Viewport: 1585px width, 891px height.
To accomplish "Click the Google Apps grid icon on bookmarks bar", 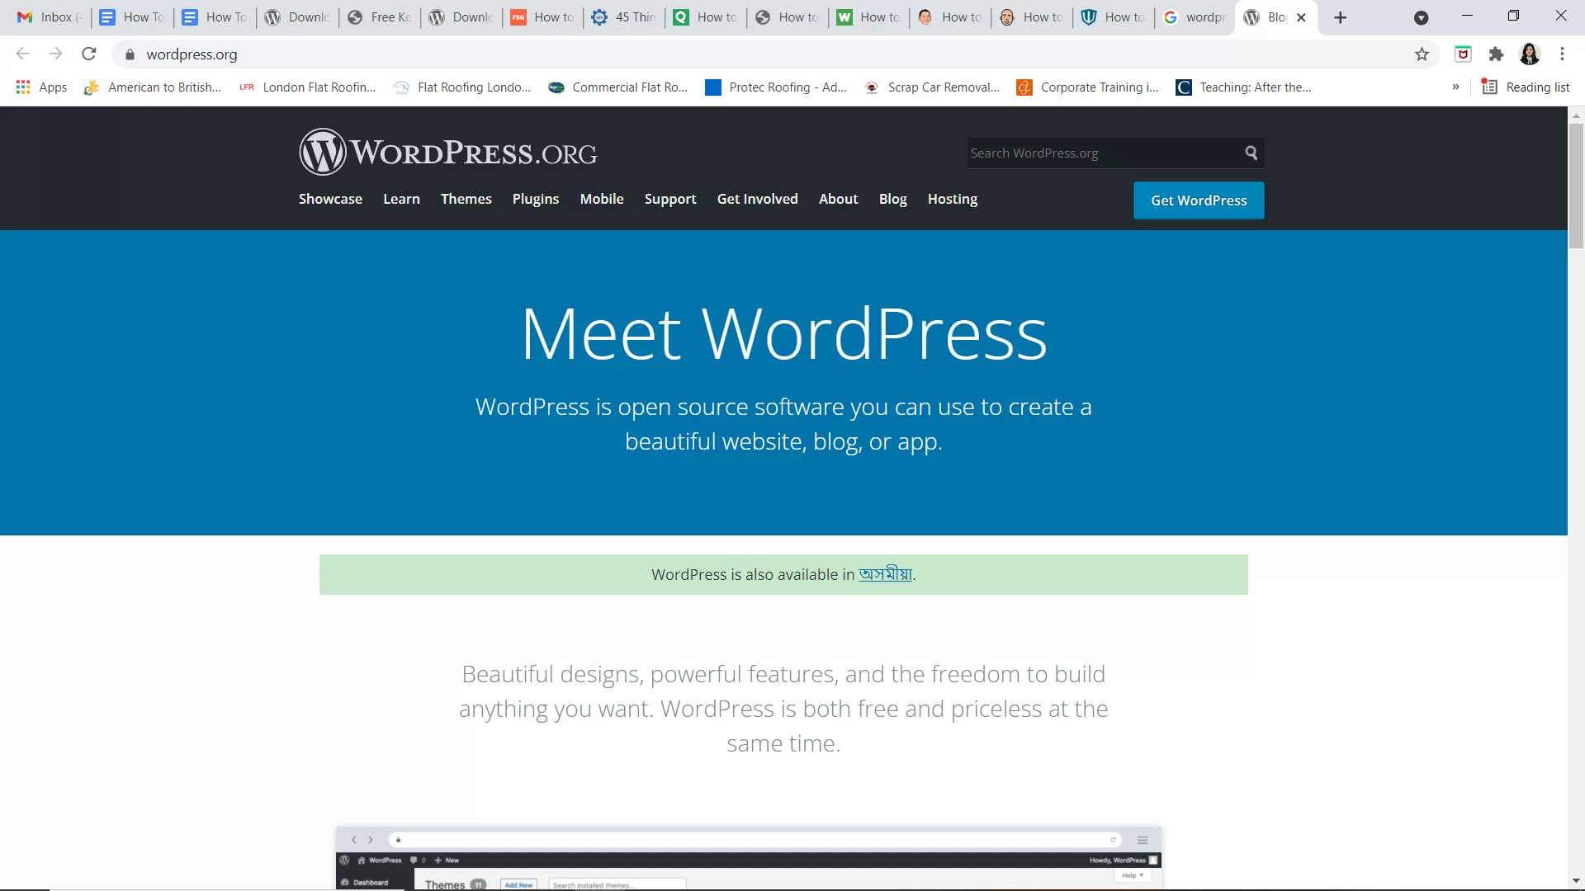I will pos(22,87).
